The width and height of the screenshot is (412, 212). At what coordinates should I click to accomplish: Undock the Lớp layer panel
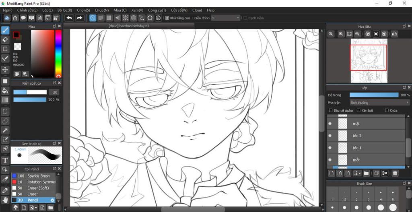pos(404,87)
